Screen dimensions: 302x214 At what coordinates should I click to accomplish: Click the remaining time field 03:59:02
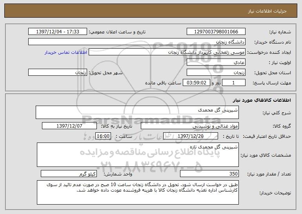(x=196, y=83)
